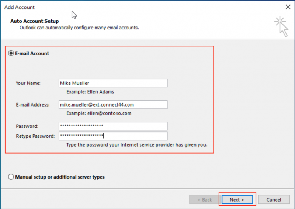Cancel the Add Account wizard
Viewport: 295px width, 209px height.
[x=274, y=200]
